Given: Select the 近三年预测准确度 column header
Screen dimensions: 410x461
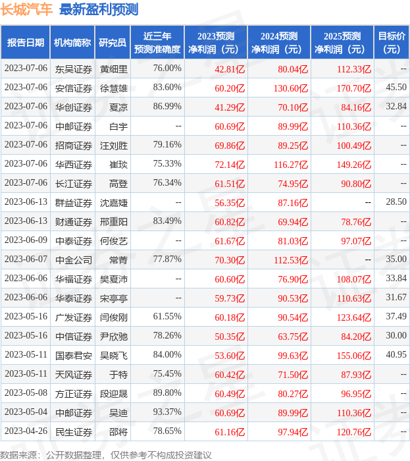Looking at the screenshot, I should (x=157, y=42).
